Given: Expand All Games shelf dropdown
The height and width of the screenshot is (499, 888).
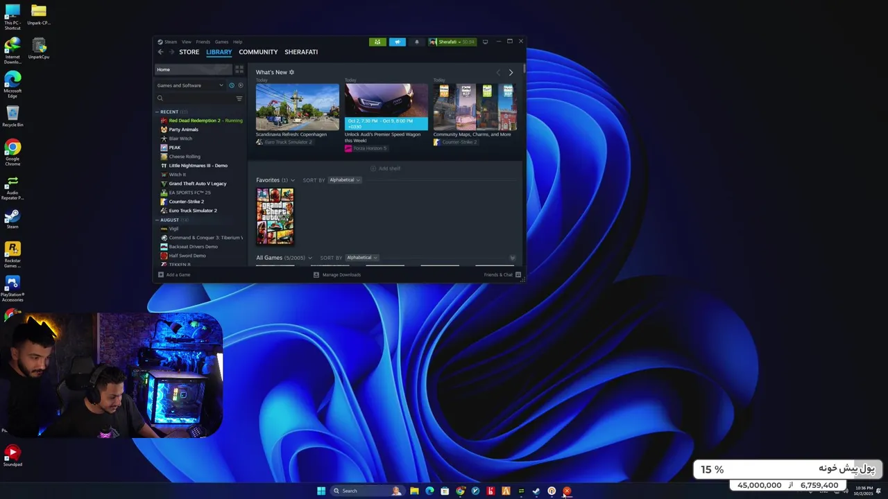Looking at the screenshot, I should 310,258.
